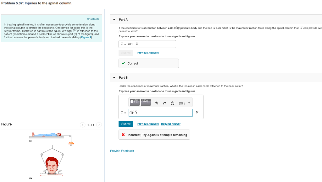Viewport: 322px width, 182px height.
Task: Click the Request Answer link
Action: (x=171, y=124)
